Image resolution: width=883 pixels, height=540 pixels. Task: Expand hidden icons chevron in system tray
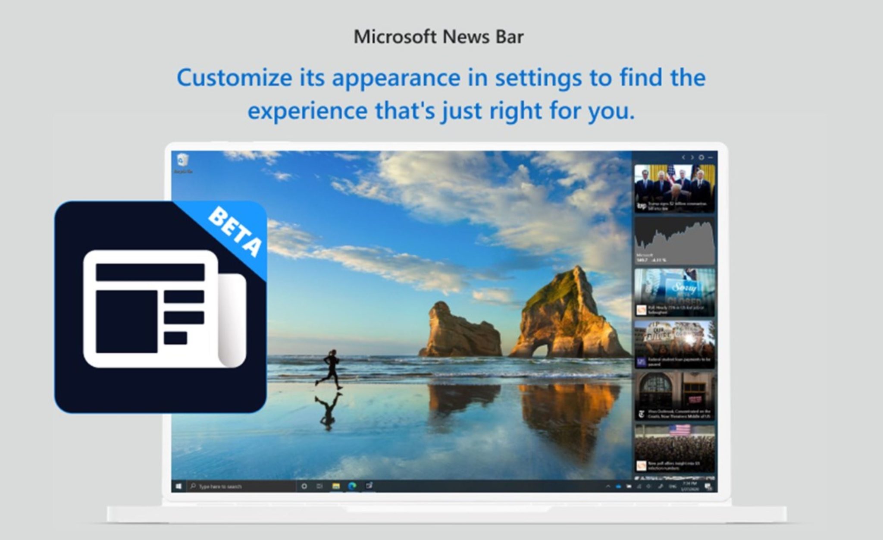(608, 486)
